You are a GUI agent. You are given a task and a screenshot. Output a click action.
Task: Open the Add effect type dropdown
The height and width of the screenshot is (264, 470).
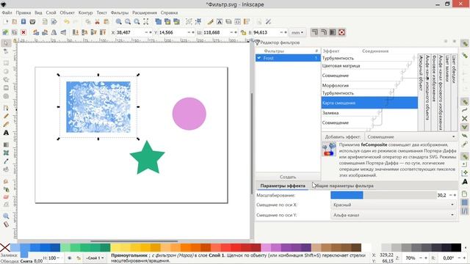(411, 137)
